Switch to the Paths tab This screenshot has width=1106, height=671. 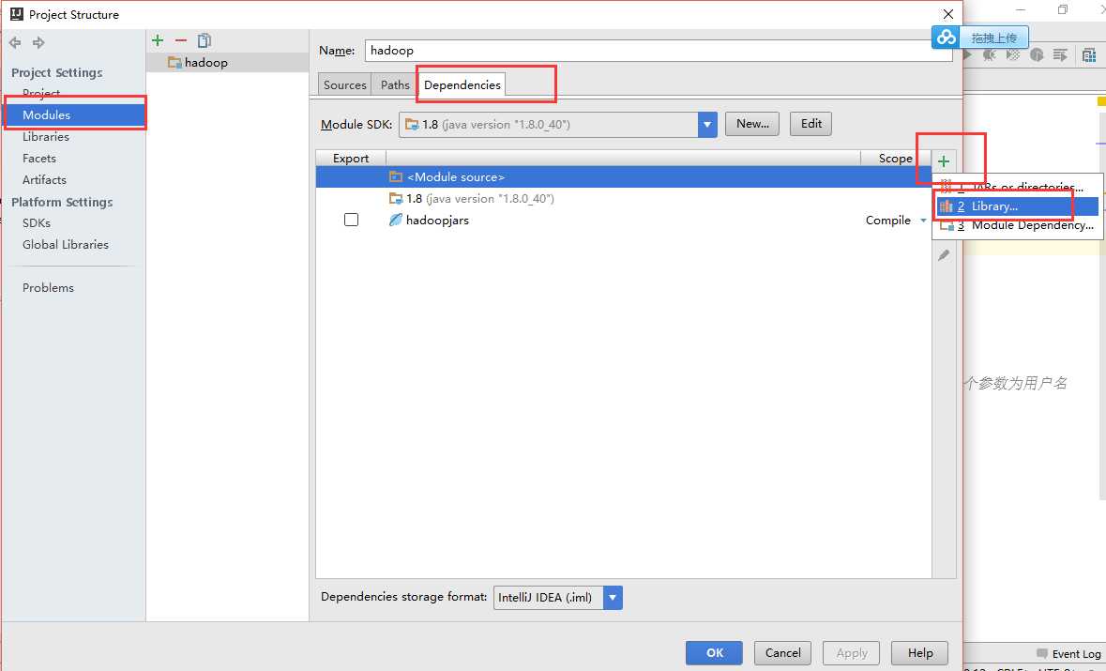tap(395, 84)
